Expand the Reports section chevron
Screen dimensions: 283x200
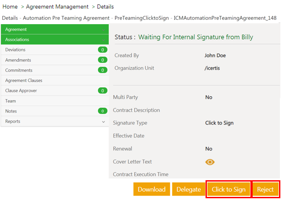pos(103,122)
